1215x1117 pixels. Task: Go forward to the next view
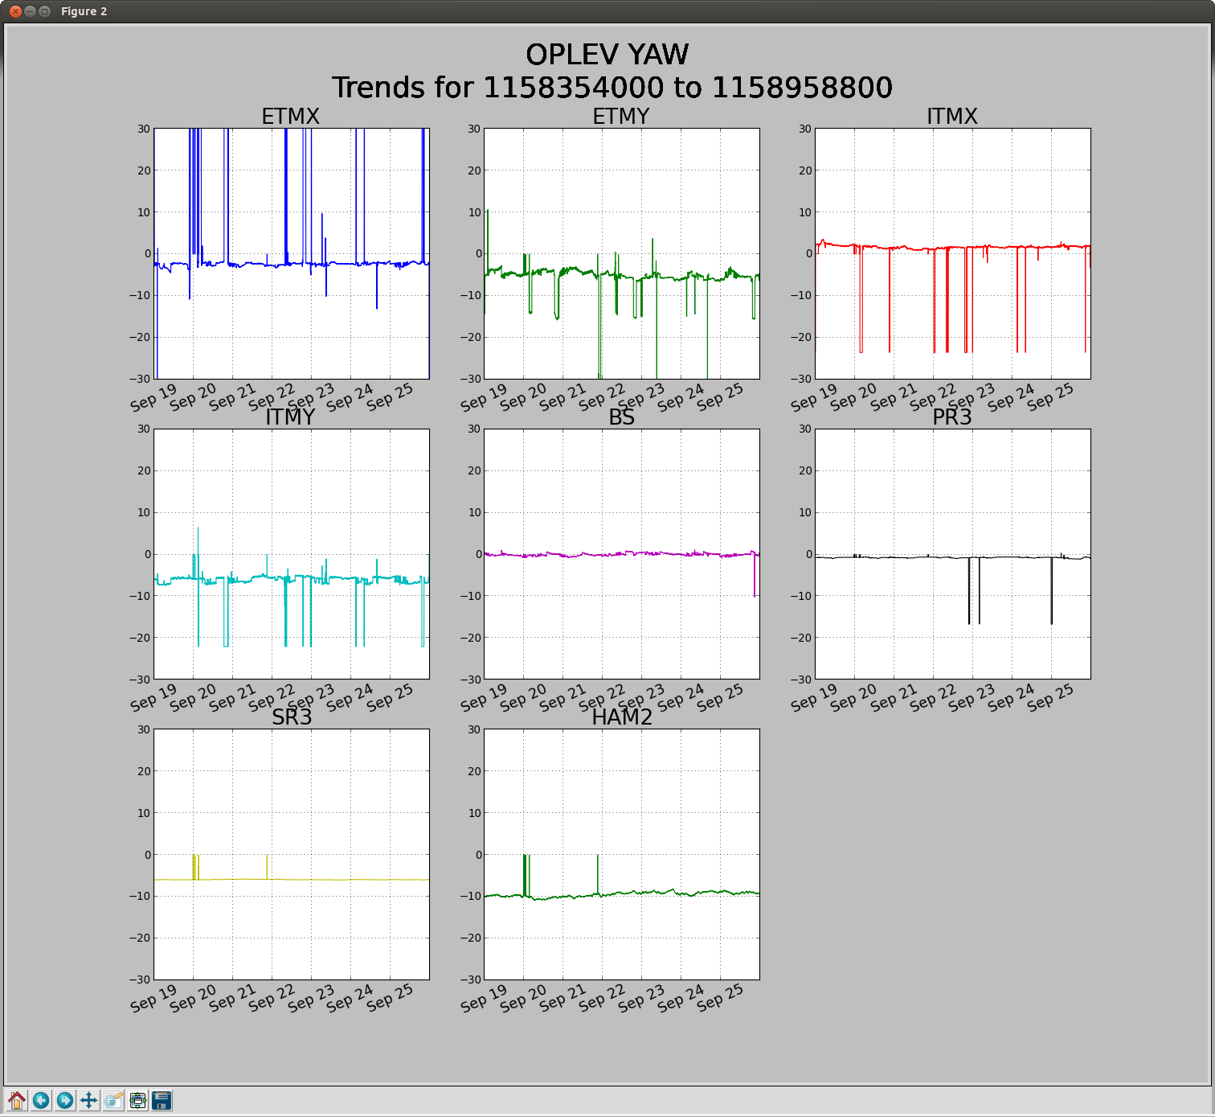pos(65,1100)
